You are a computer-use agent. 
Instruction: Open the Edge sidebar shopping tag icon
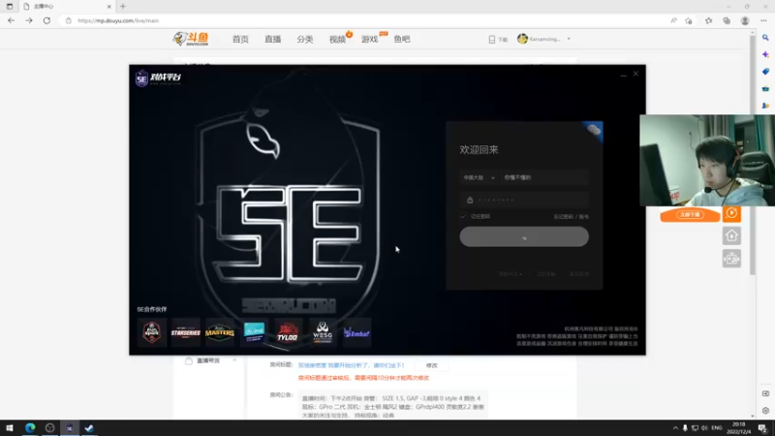pyautogui.click(x=765, y=72)
